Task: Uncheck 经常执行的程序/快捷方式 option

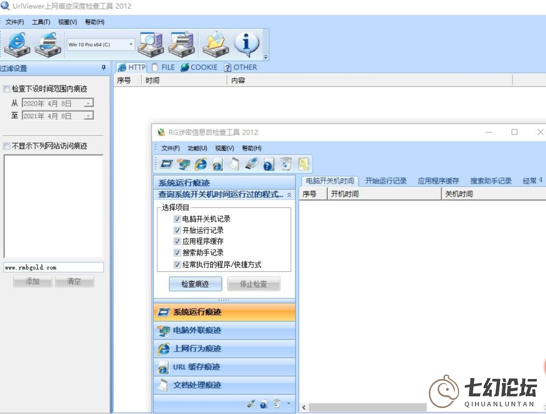Action: pos(177,265)
